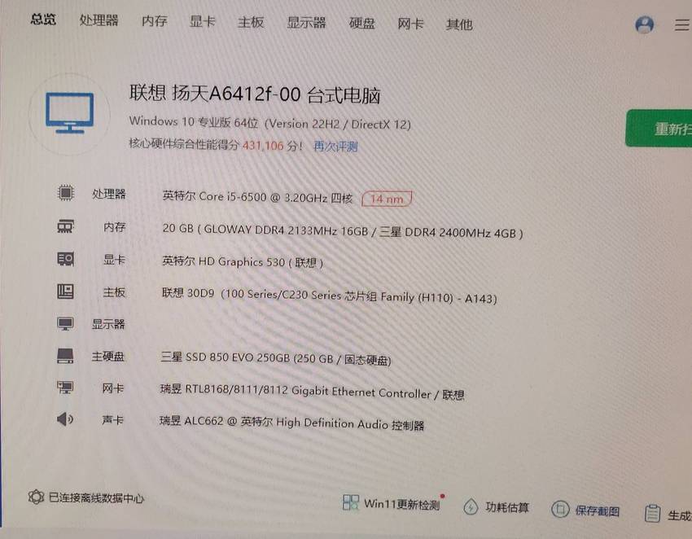The image size is (692, 539).
Task: Click the graphics card icon
Action: coord(65,259)
